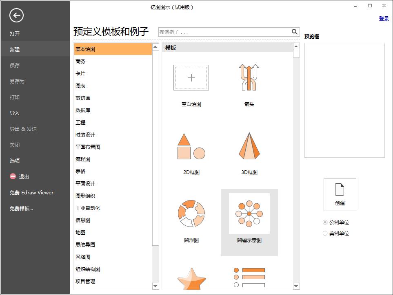Select the 空白绘图 blank drawing template
This screenshot has height=295, width=393.
[x=190, y=77]
